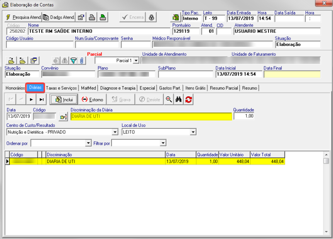
Task: Click the properties icon beside Dados Atend.
Action: pos(81,17)
